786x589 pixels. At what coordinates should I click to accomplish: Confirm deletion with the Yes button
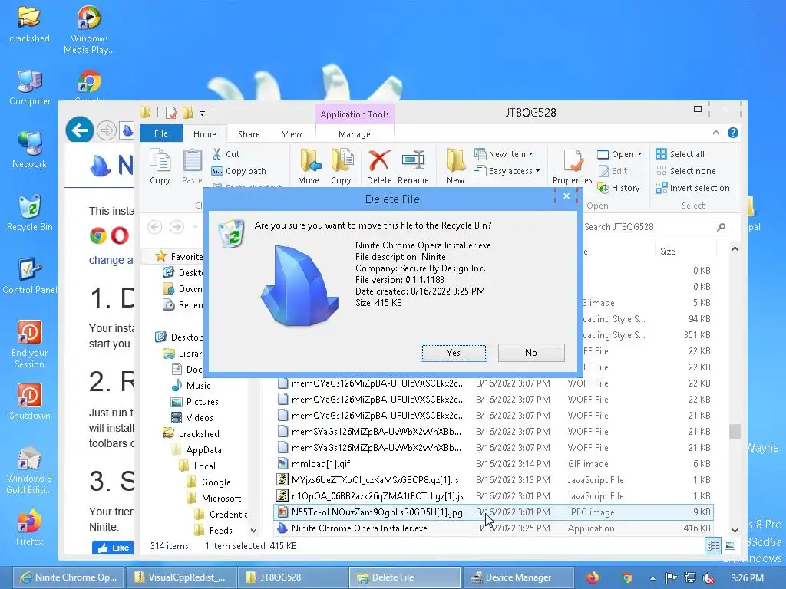(x=454, y=353)
